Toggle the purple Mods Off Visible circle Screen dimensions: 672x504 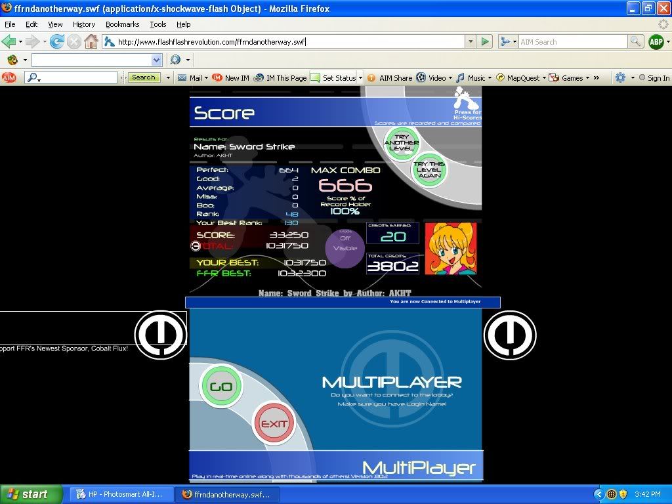[345, 249]
